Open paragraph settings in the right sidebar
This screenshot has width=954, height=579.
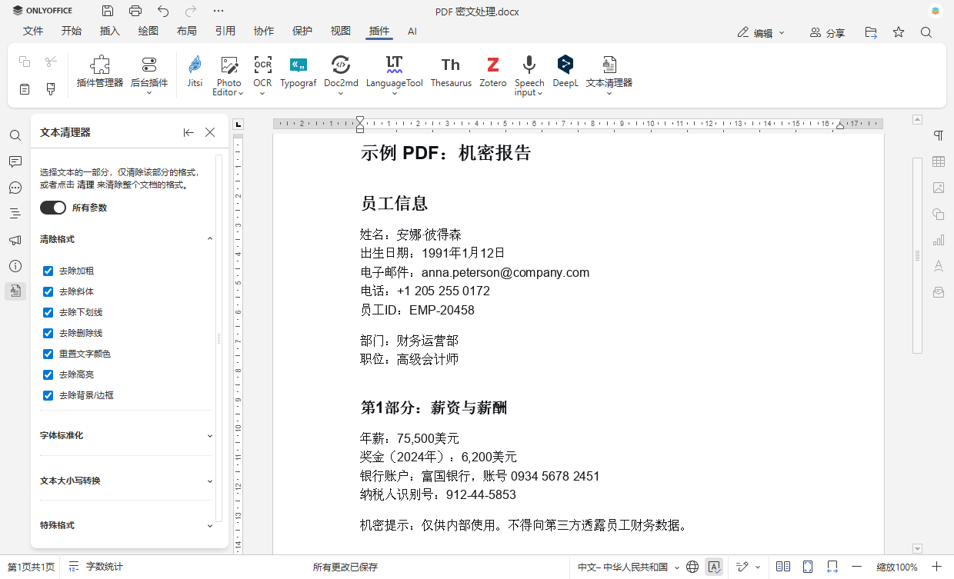[938, 135]
